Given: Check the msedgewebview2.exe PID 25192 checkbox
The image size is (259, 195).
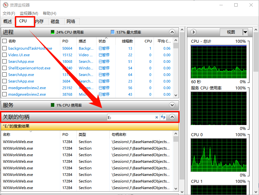Looking at the screenshot, I should [5, 88].
